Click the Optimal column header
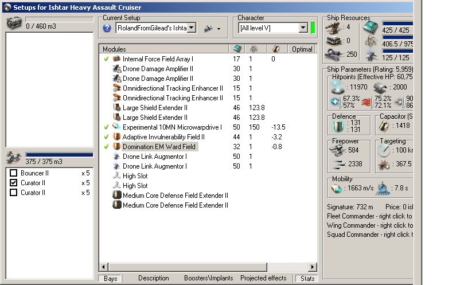The height and width of the screenshot is (285, 468). (302, 49)
